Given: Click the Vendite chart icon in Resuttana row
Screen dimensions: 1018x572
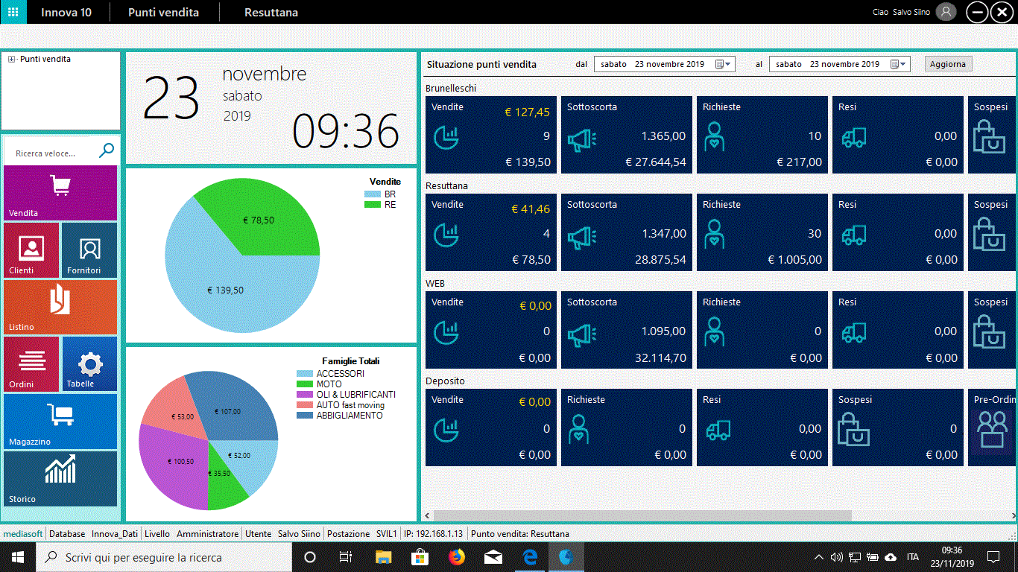Looking at the screenshot, I should click(446, 235).
